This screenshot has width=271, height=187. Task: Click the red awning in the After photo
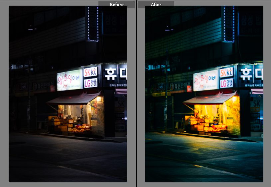(209, 99)
